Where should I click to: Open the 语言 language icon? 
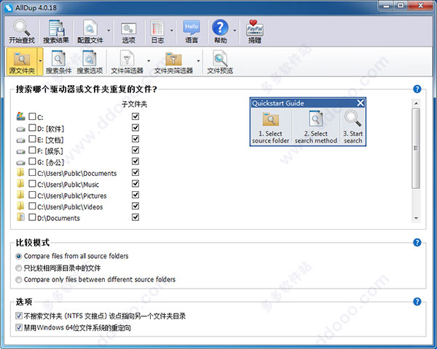point(192,32)
